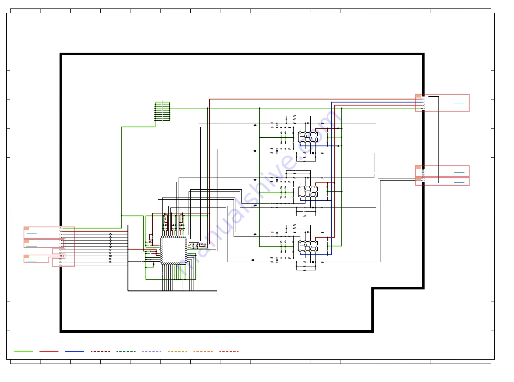The image size is (514, 382).
Task: Select the bright red dashed legend line
Action: (x=229, y=351)
